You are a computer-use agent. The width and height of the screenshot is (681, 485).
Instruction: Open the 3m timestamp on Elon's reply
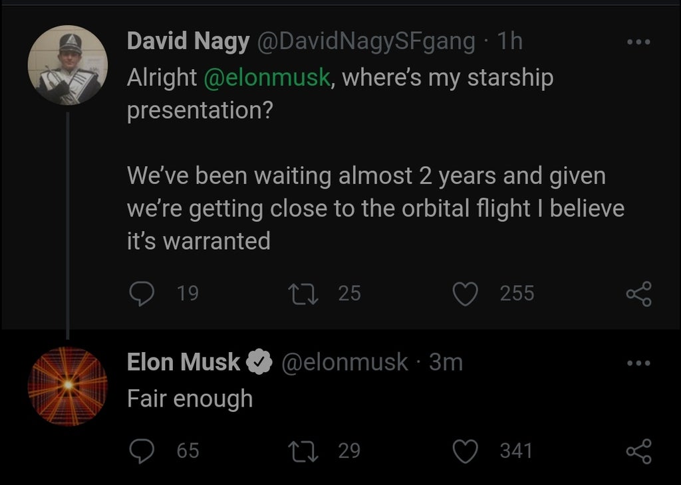point(446,362)
